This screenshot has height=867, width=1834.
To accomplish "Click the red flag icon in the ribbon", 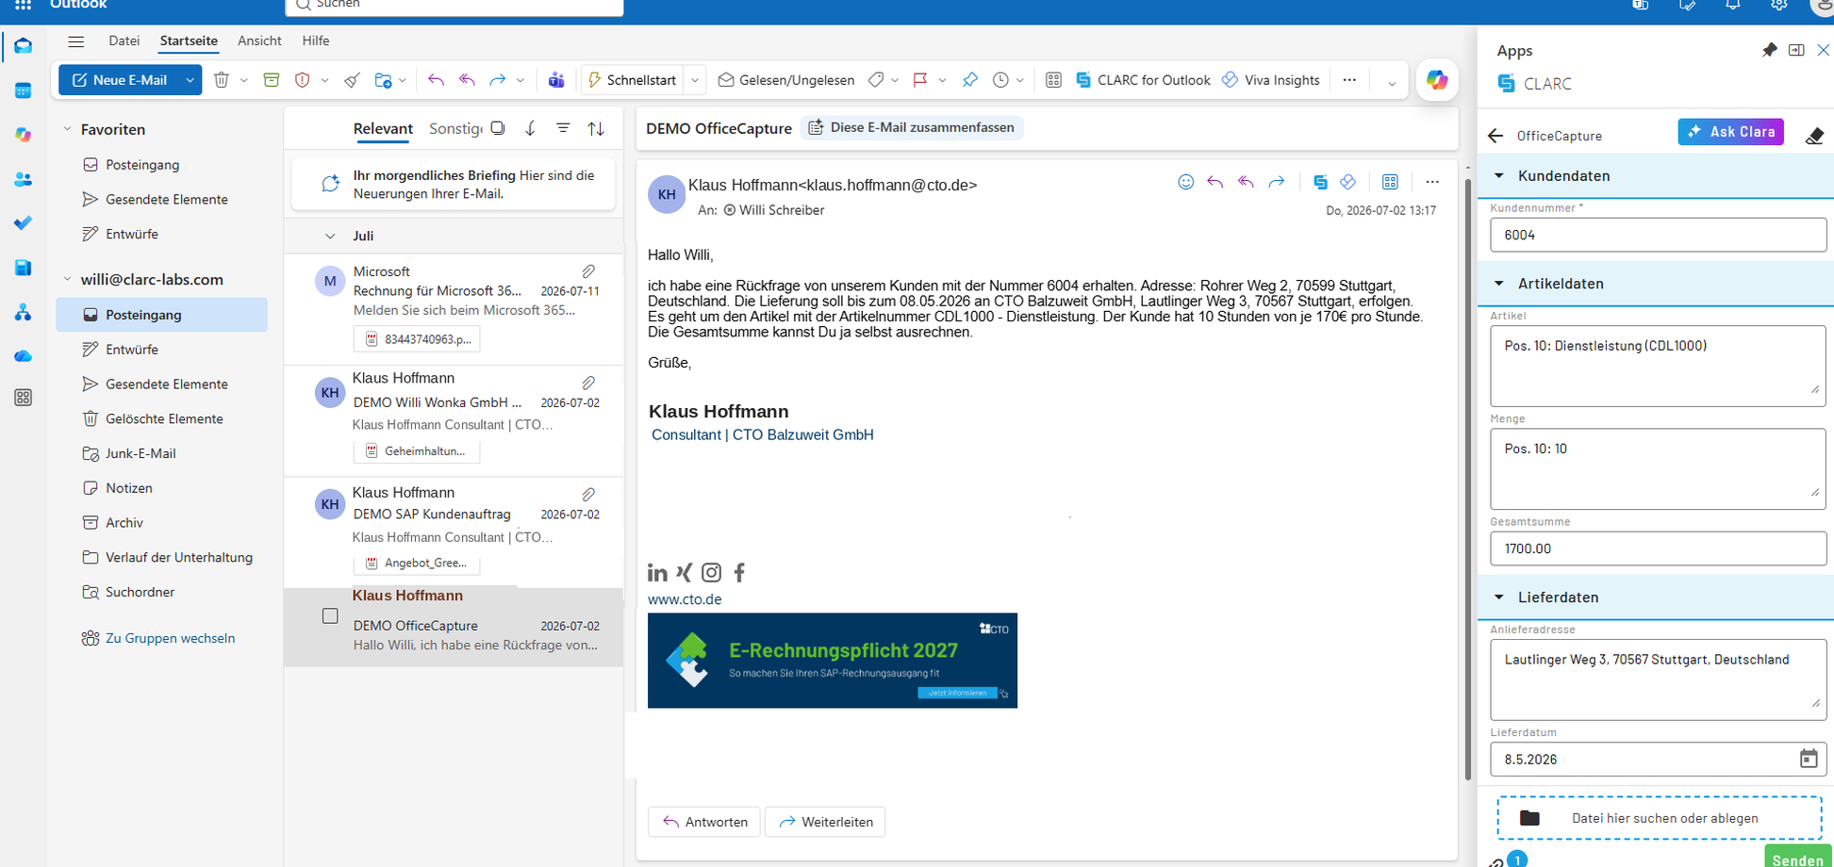I will point(920,80).
